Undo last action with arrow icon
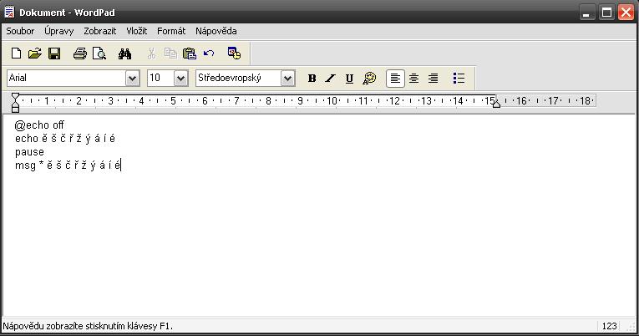Image resolution: width=639 pixels, height=336 pixels. (209, 53)
